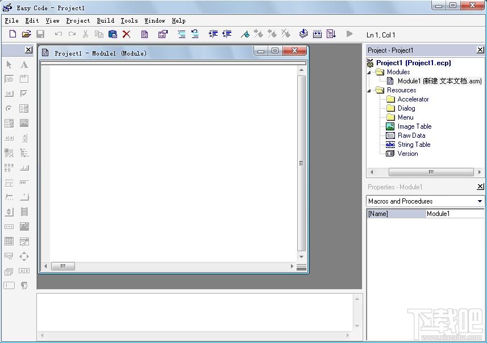487x343 pixels.
Task: Select the Radio button control tool
Action: [x=9, y=108]
